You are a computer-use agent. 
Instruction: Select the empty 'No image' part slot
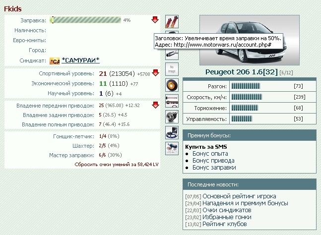172,69
